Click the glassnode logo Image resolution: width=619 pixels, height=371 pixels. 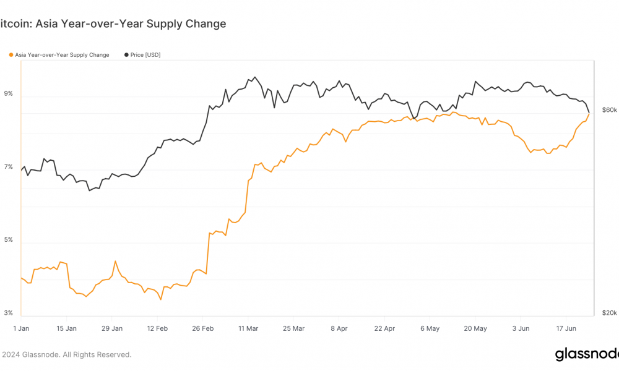(x=587, y=354)
